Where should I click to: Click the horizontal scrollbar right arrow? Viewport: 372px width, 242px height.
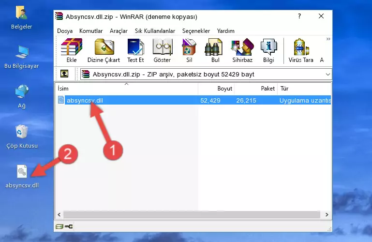pyautogui.click(x=327, y=214)
